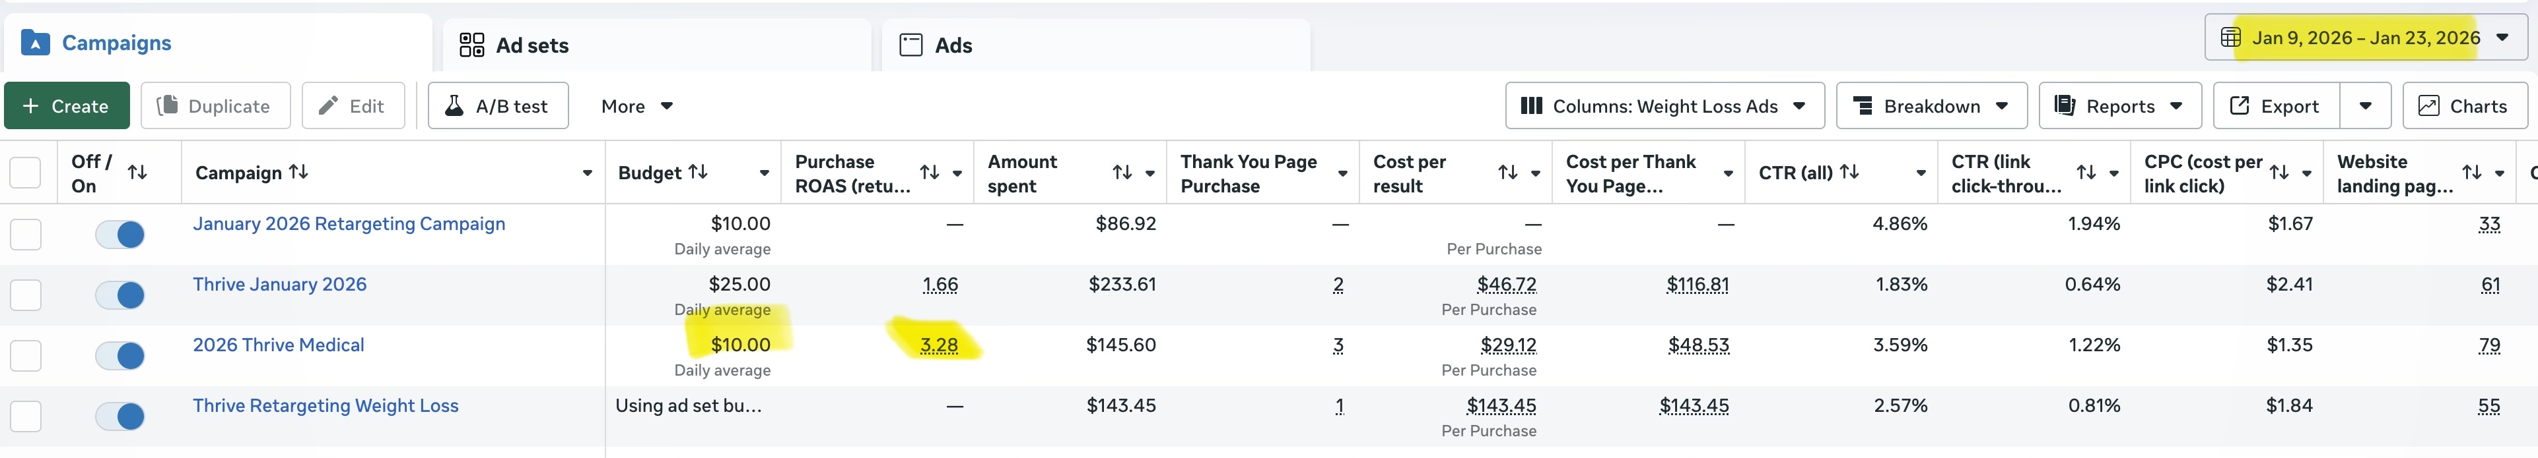Screen dimensions: 2538x458
Task: Sort by Amount spent column arrows
Action: [1121, 173]
